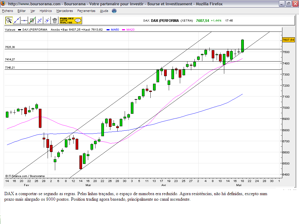The height and width of the screenshot is (224, 299).
Task: Select the zoom magnifier tool
Action: coord(9,20)
